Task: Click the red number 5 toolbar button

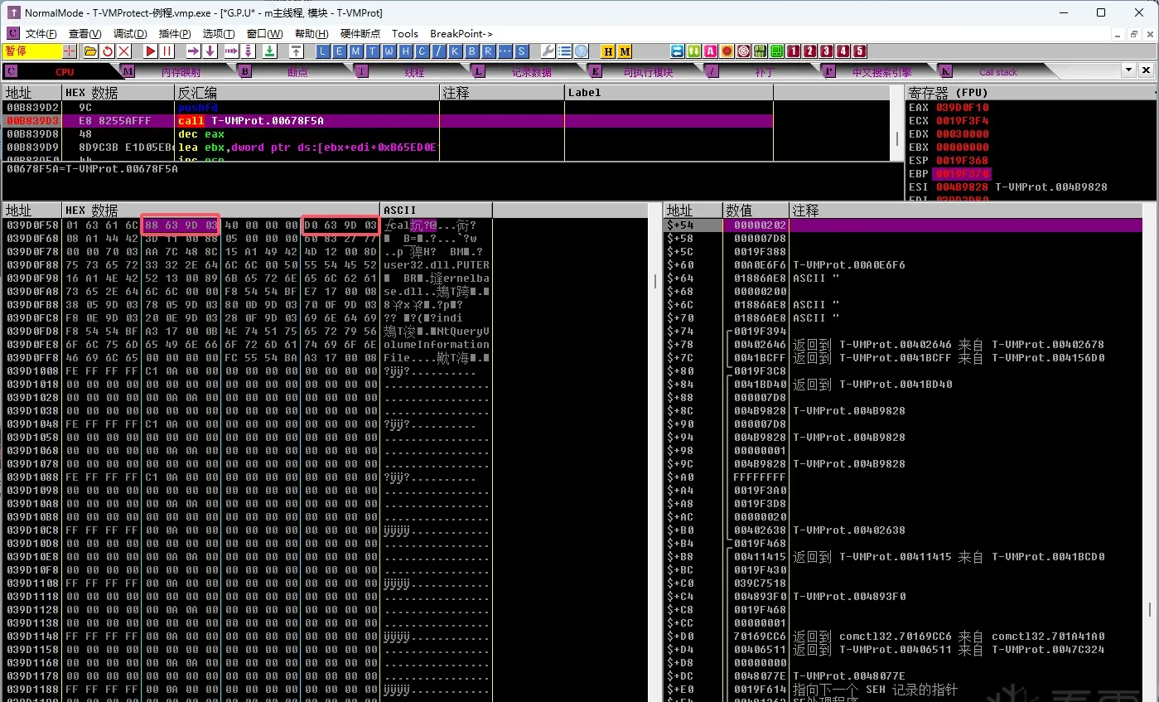Action: [x=860, y=51]
